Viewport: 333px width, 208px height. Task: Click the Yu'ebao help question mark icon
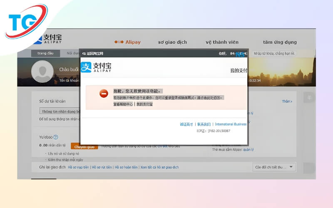tap(56, 137)
